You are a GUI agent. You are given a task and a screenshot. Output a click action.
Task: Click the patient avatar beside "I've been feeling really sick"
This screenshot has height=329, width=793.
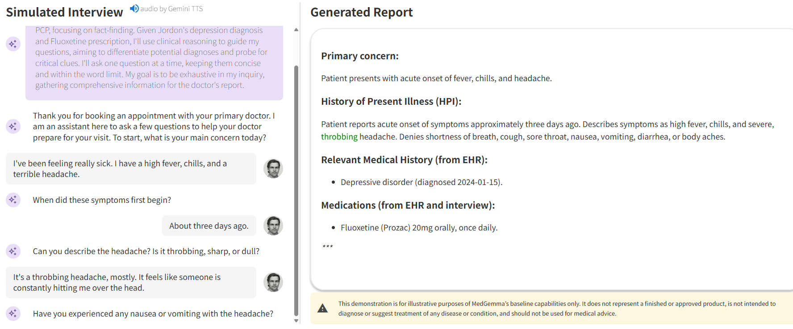[x=273, y=169]
